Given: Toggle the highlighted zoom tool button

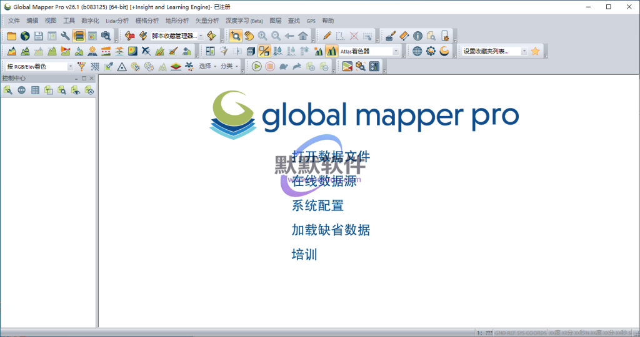Looking at the screenshot, I should 236,36.
